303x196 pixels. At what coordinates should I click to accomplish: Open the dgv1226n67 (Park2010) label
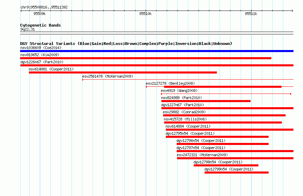click(x=42, y=62)
